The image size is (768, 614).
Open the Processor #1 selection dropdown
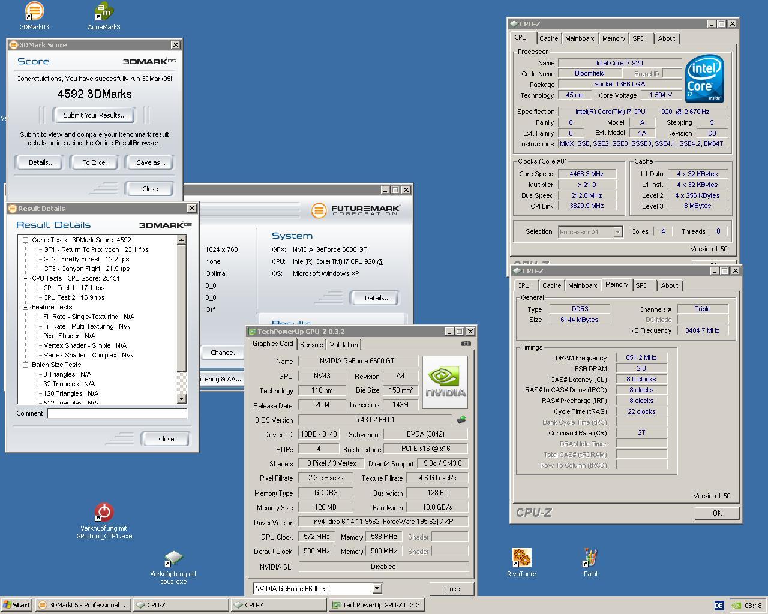tap(617, 232)
